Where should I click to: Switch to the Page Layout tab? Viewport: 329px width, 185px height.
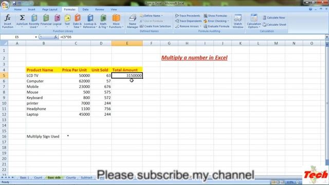[x=50, y=9]
